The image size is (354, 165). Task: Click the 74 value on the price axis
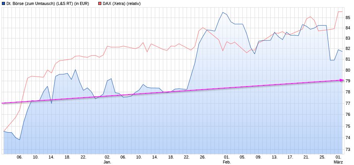(x=348, y=138)
